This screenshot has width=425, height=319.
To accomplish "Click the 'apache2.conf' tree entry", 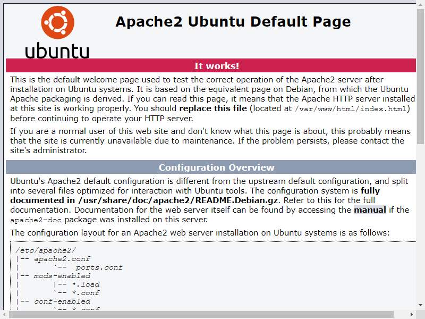I will pos(62,259).
